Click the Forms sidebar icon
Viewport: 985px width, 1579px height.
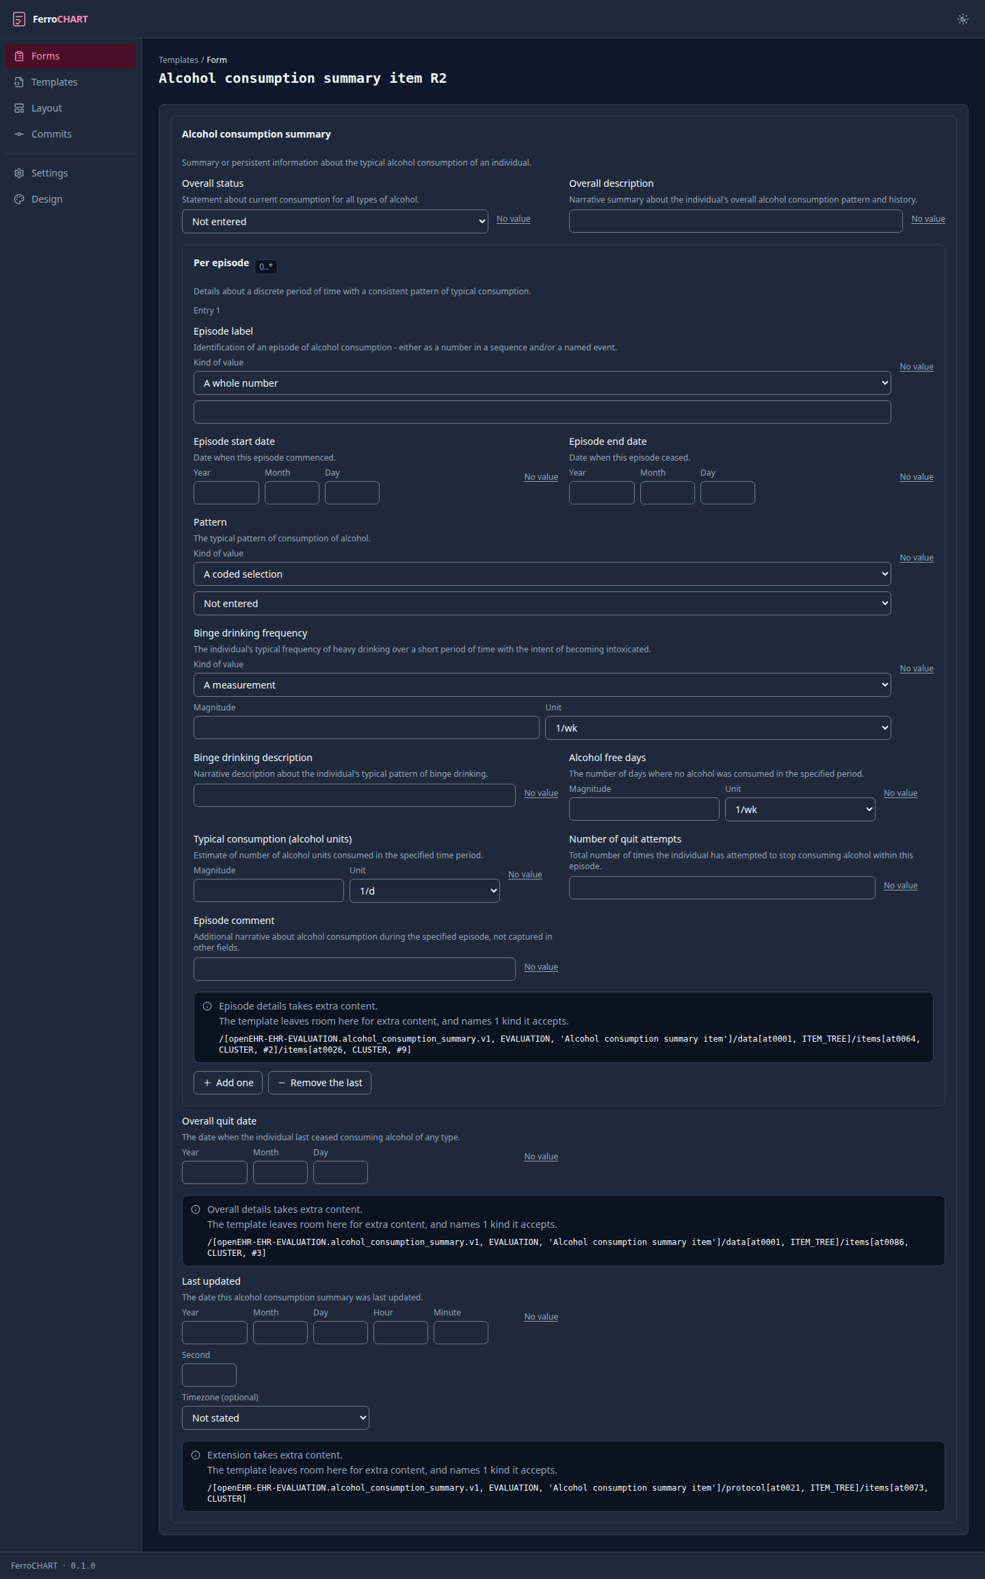pyautogui.click(x=19, y=56)
